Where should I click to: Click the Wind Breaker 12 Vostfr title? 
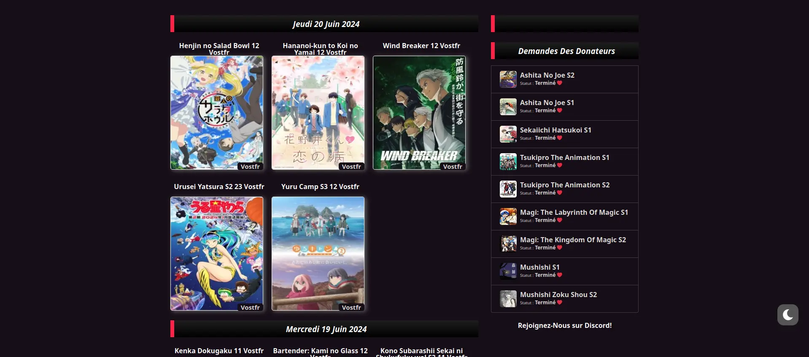click(421, 46)
